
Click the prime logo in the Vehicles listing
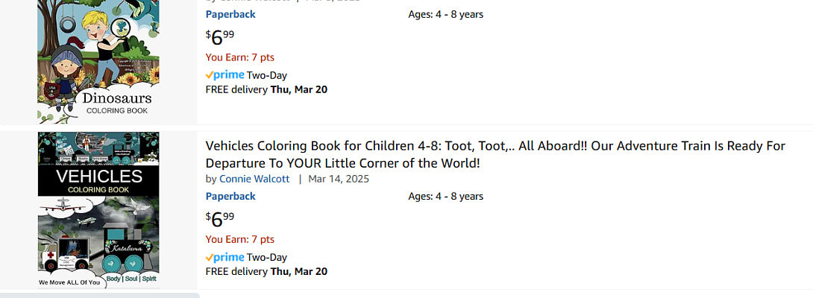pyautogui.click(x=225, y=257)
